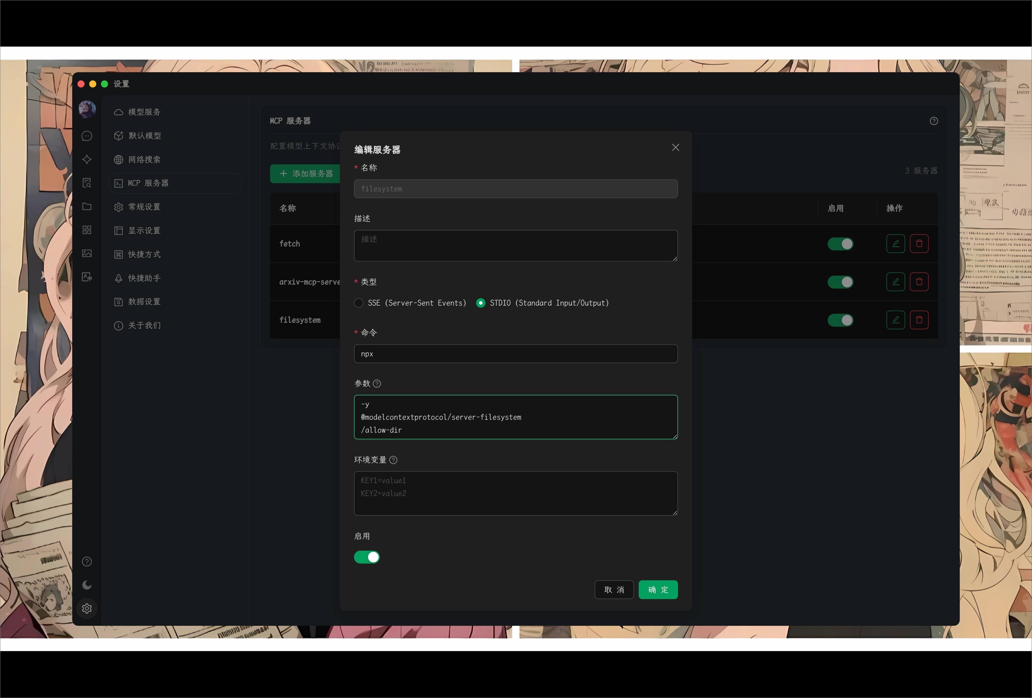Open 显示设置 in the settings menu
This screenshot has height=698, width=1032.
point(144,230)
